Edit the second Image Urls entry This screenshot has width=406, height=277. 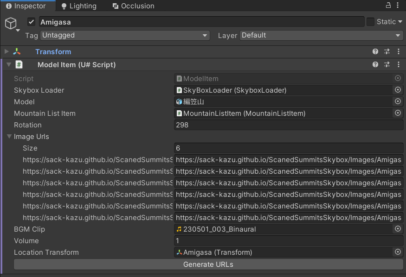289,171
